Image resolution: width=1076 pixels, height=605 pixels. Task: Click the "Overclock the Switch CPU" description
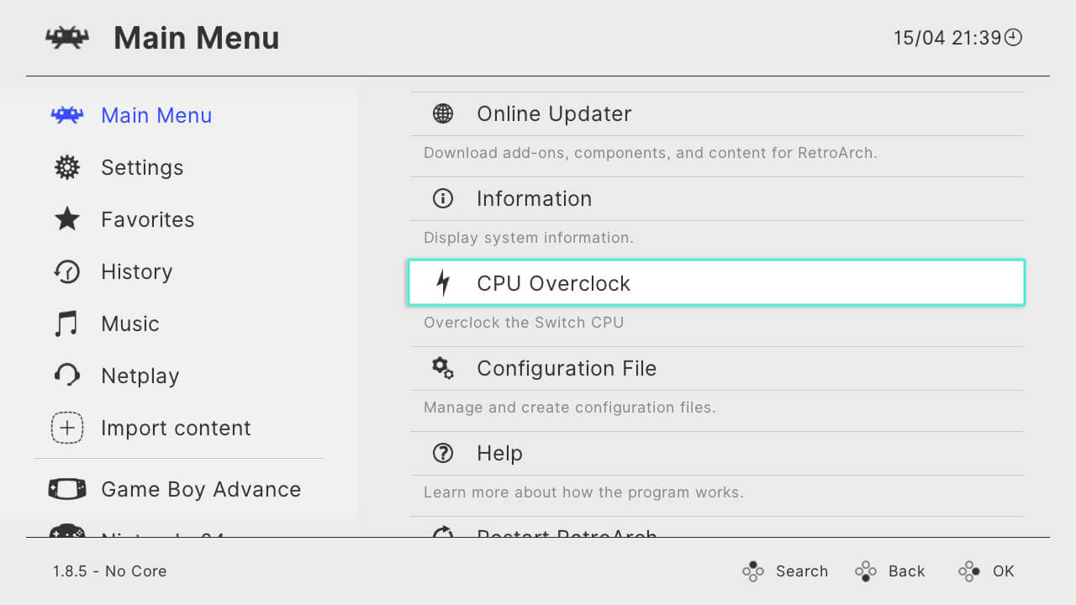pos(524,323)
